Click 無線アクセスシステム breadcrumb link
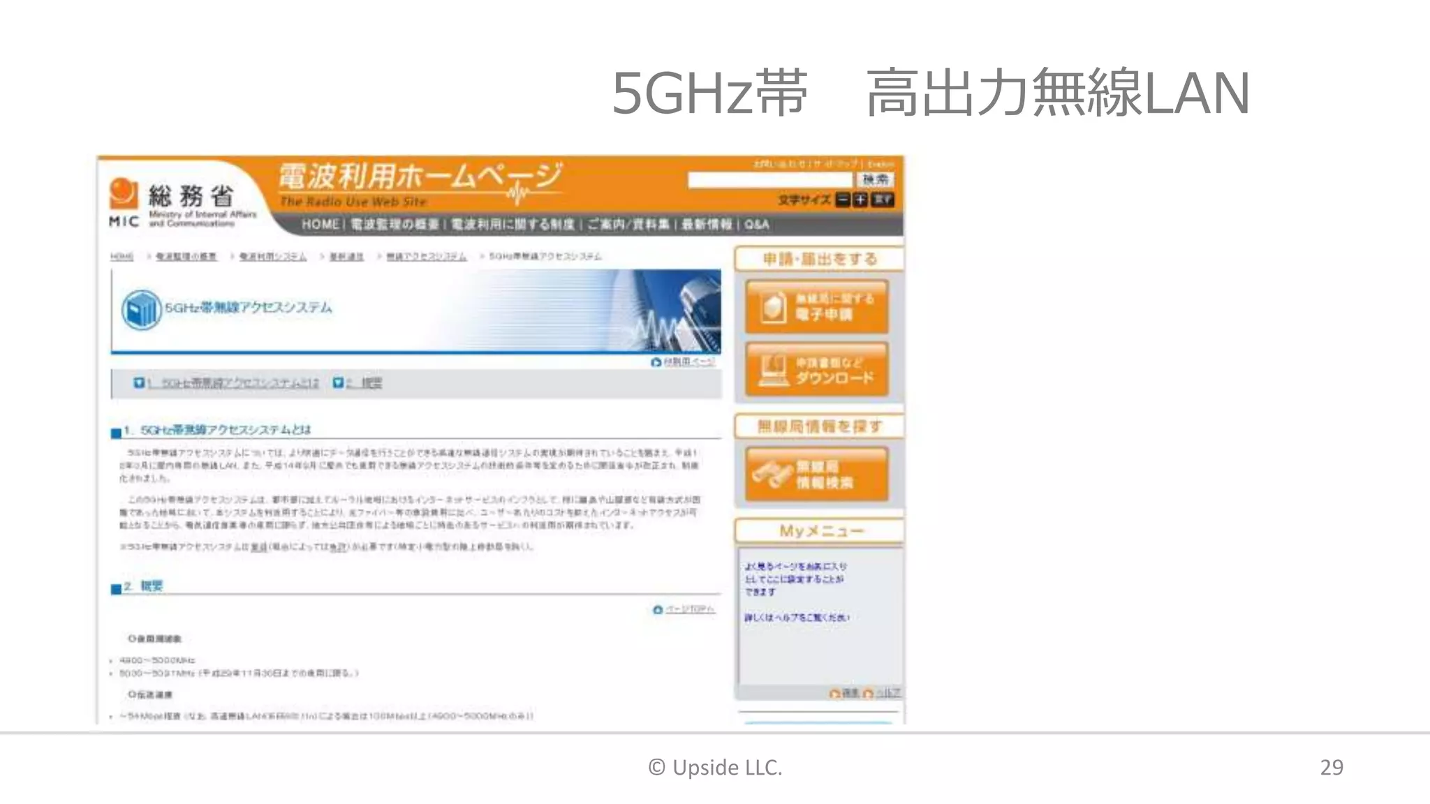This screenshot has width=1430, height=804. pyautogui.click(x=427, y=257)
